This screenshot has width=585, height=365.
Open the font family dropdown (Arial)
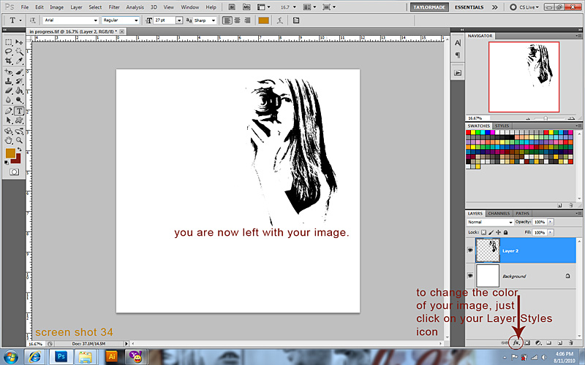coord(96,20)
